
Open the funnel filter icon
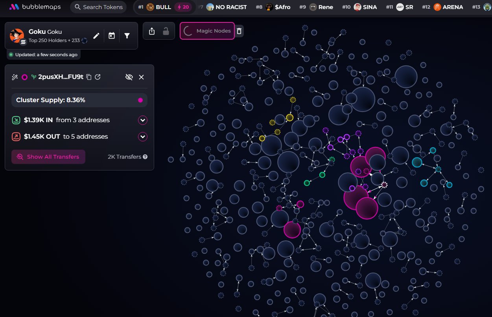(127, 36)
